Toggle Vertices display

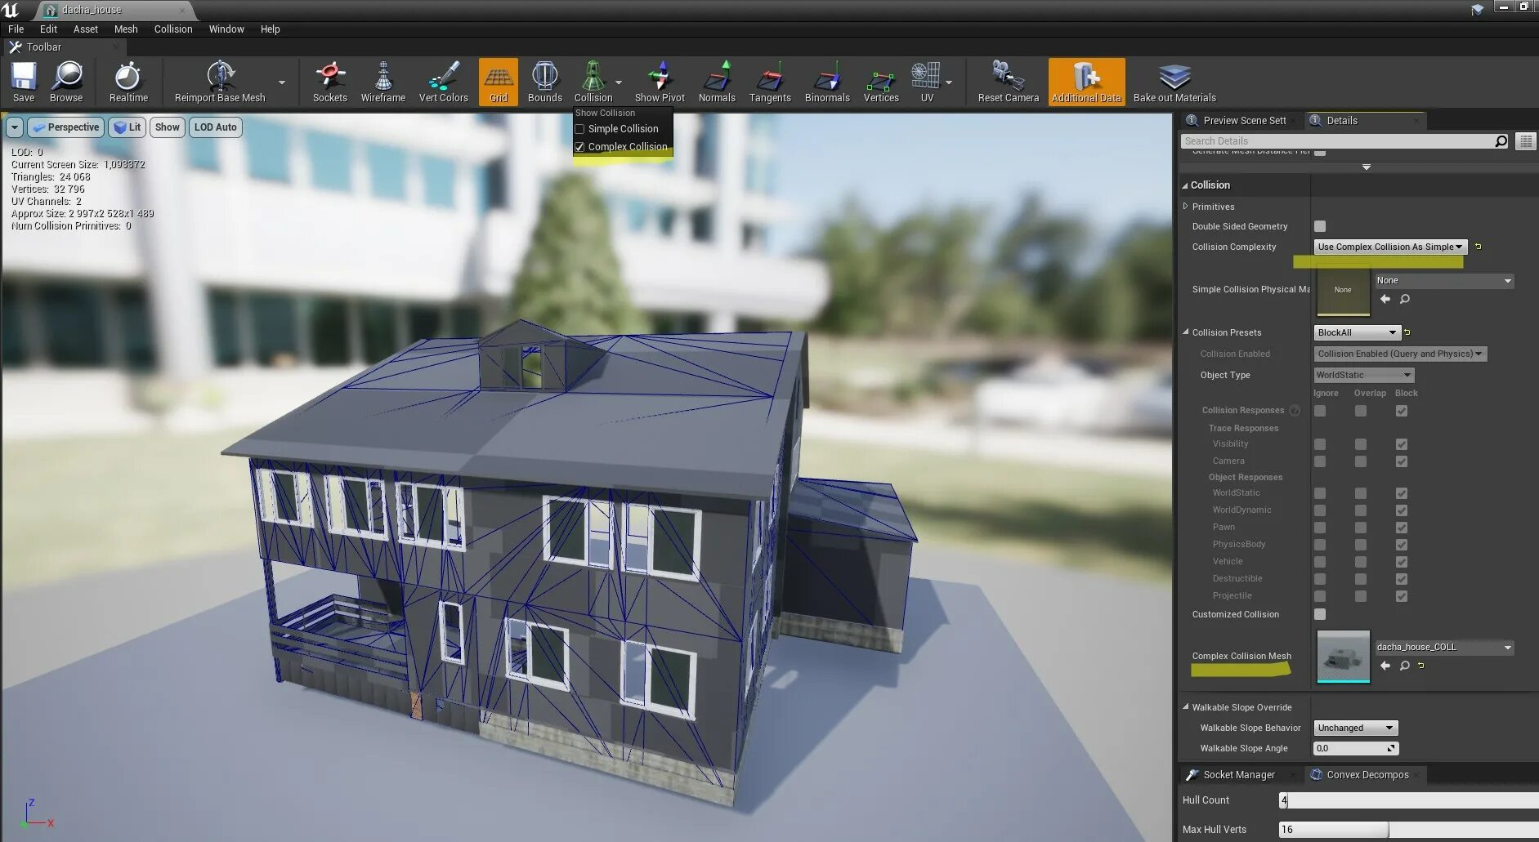click(x=881, y=82)
